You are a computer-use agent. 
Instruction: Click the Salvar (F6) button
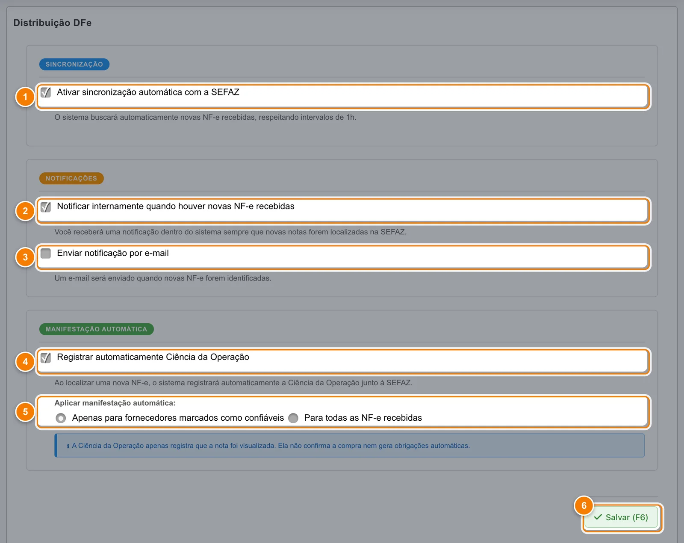tap(621, 517)
